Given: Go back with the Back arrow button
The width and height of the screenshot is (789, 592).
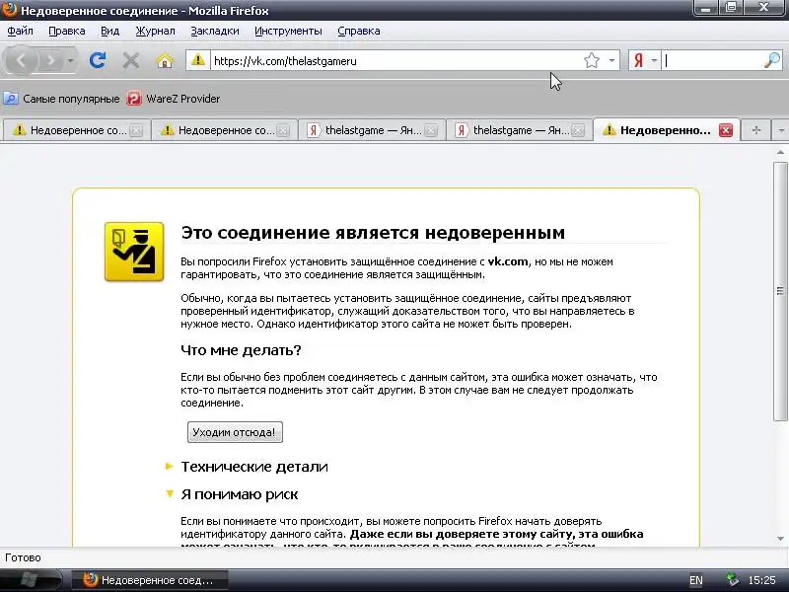Looking at the screenshot, I should (x=20, y=61).
